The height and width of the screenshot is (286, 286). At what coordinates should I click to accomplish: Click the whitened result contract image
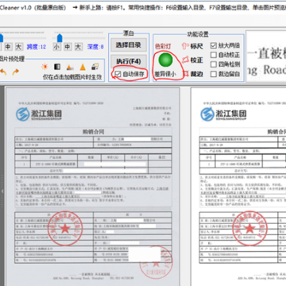tap(238, 187)
